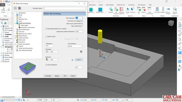
Task: Click the Queue button
Action: point(57,76)
